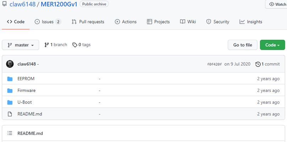The width and height of the screenshot is (287, 142).
Task: Click the commit history clock icon
Action: (258, 64)
